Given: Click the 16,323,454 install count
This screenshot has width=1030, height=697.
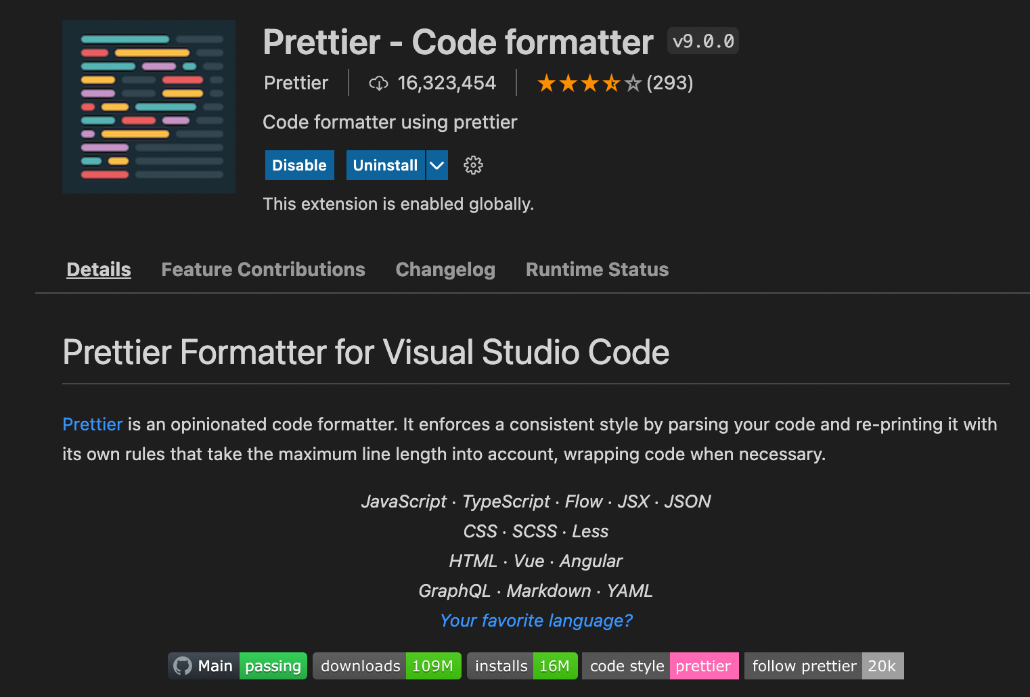Looking at the screenshot, I should [447, 83].
